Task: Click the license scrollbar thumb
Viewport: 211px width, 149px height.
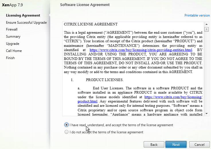Action: 206,29
